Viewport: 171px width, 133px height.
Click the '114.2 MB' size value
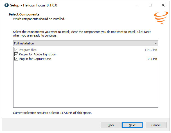[x=151, y=50]
